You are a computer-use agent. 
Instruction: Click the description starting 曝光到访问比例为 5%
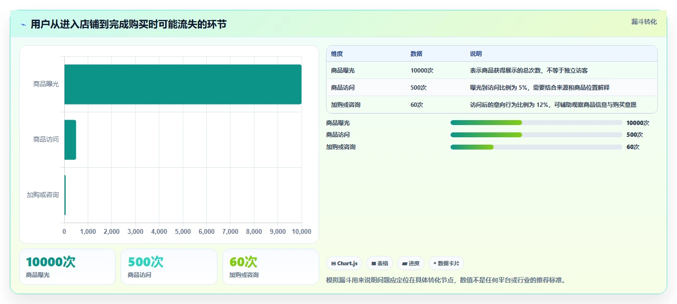point(539,88)
